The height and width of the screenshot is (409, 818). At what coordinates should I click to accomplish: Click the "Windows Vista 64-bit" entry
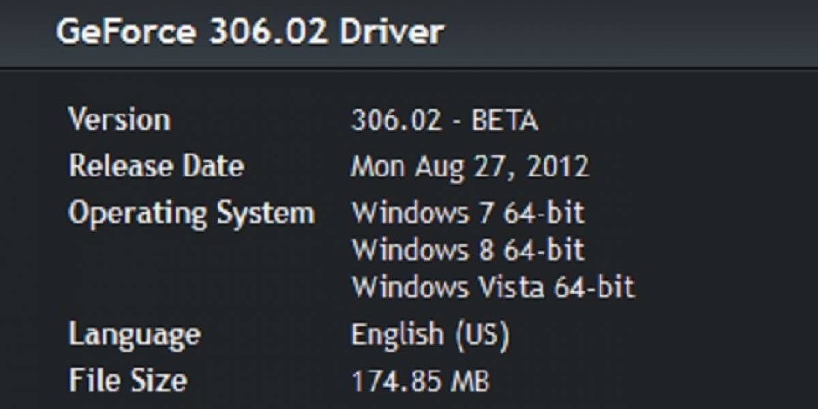point(493,287)
